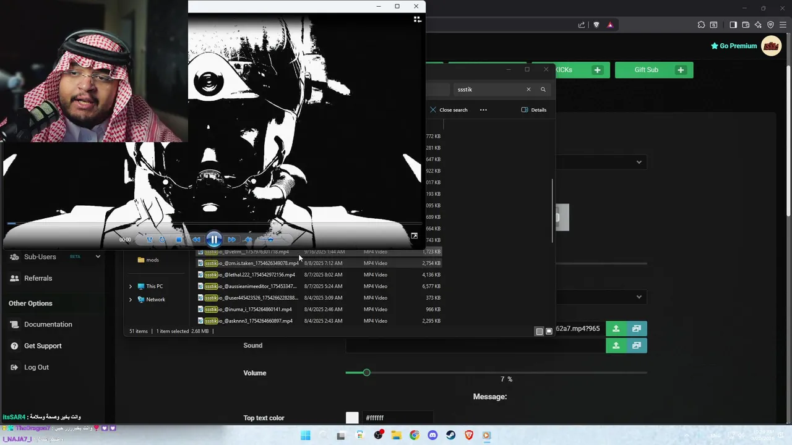Click the media player fullscreen icon
792x445 pixels.
click(x=414, y=235)
